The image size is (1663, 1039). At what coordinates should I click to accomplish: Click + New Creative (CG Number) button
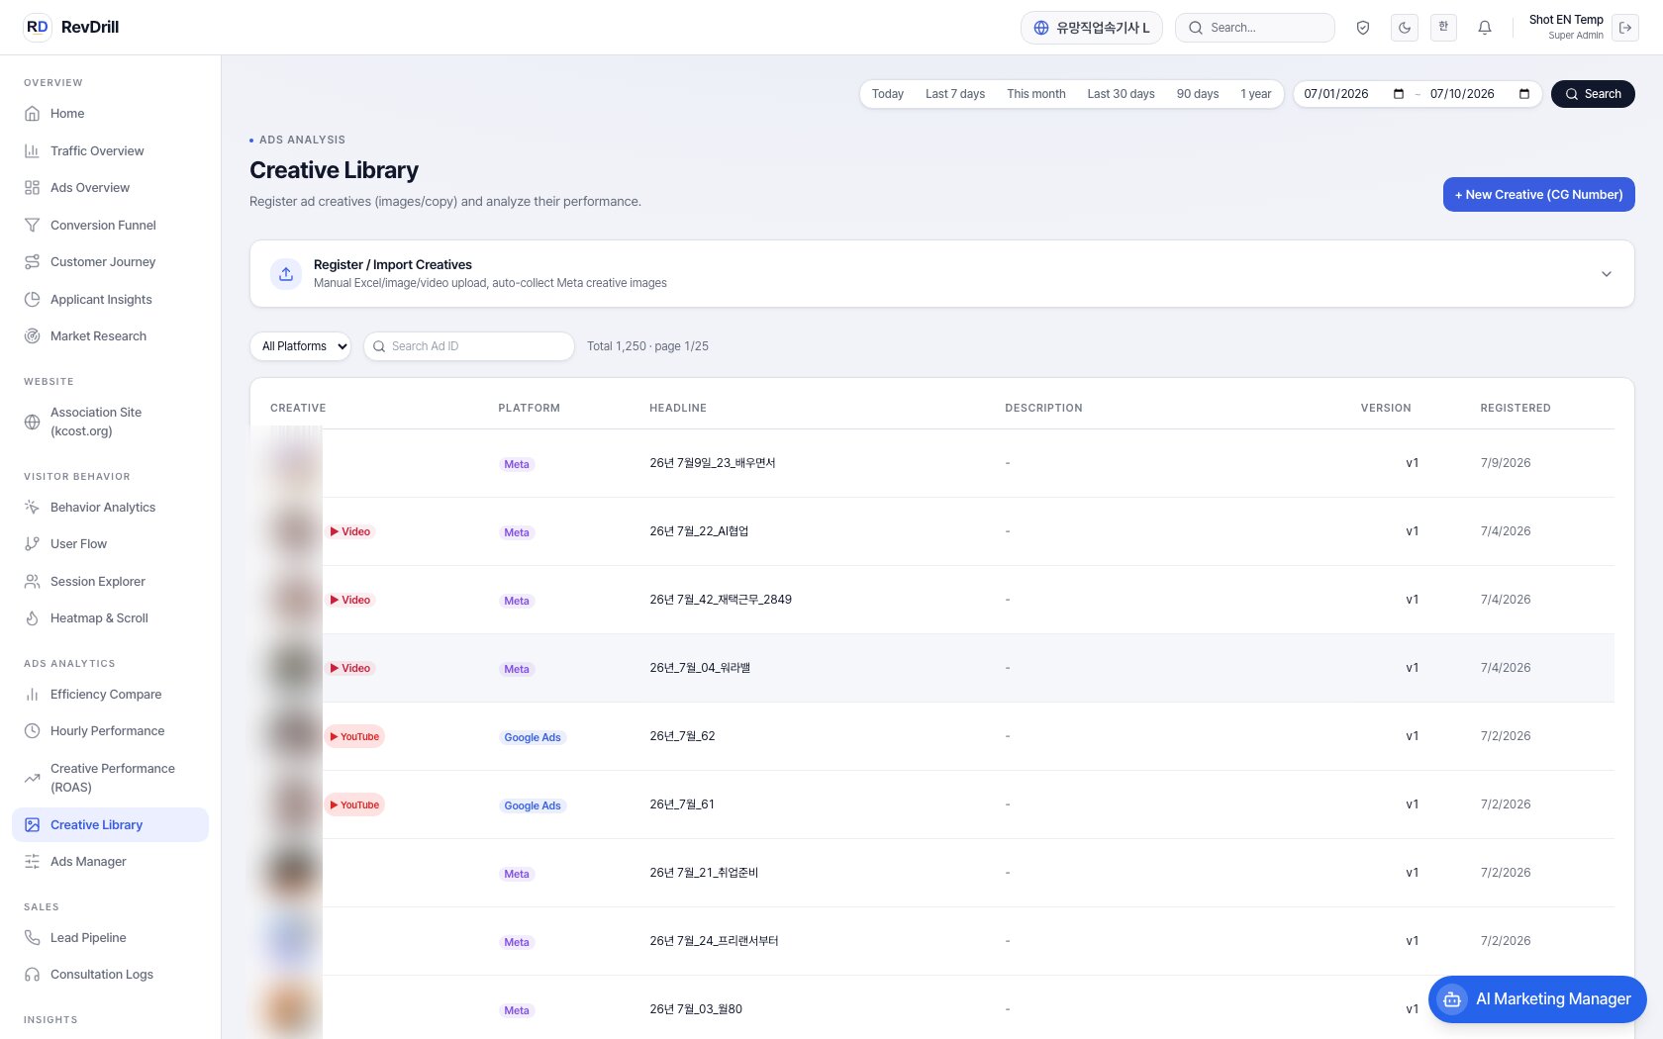(1538, 195)
